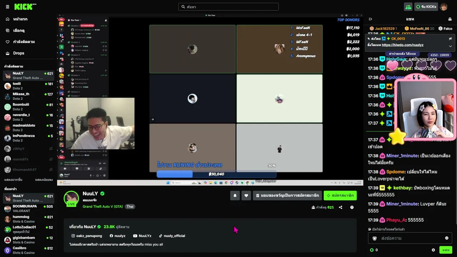This screenshot has height=257, width=457.
Task: Click username Phayu_A in chat
Action: pyautogui.click(x=396, y=220)
